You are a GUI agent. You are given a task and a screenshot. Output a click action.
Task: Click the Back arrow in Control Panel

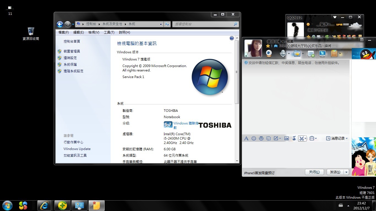[x=60, y=24]
